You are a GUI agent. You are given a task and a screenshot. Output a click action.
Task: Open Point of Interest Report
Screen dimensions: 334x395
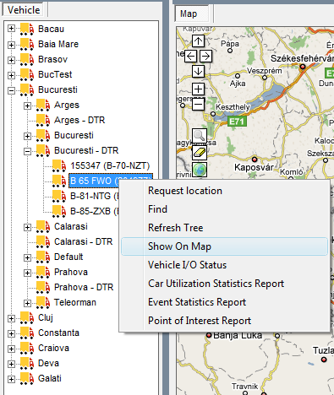click(224, 321)
